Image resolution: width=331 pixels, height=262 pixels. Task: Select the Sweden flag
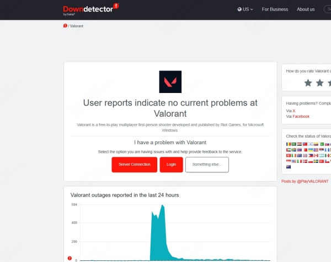pos(316,161)
